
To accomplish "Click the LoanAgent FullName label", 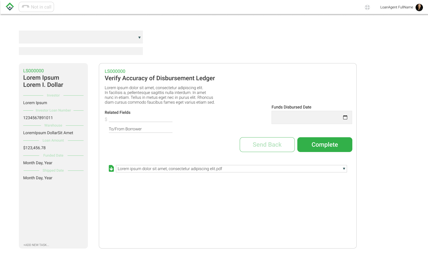I will pos(396,7).
